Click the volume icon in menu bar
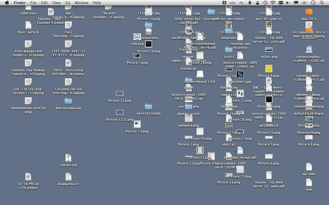The width and height of the screenshot is (329, 205). click(x=287, y=3)
